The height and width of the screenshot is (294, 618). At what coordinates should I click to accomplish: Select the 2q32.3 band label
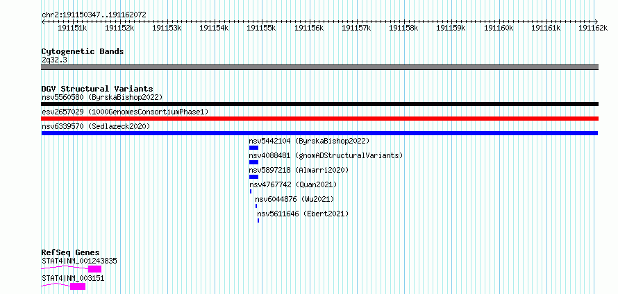53,60
